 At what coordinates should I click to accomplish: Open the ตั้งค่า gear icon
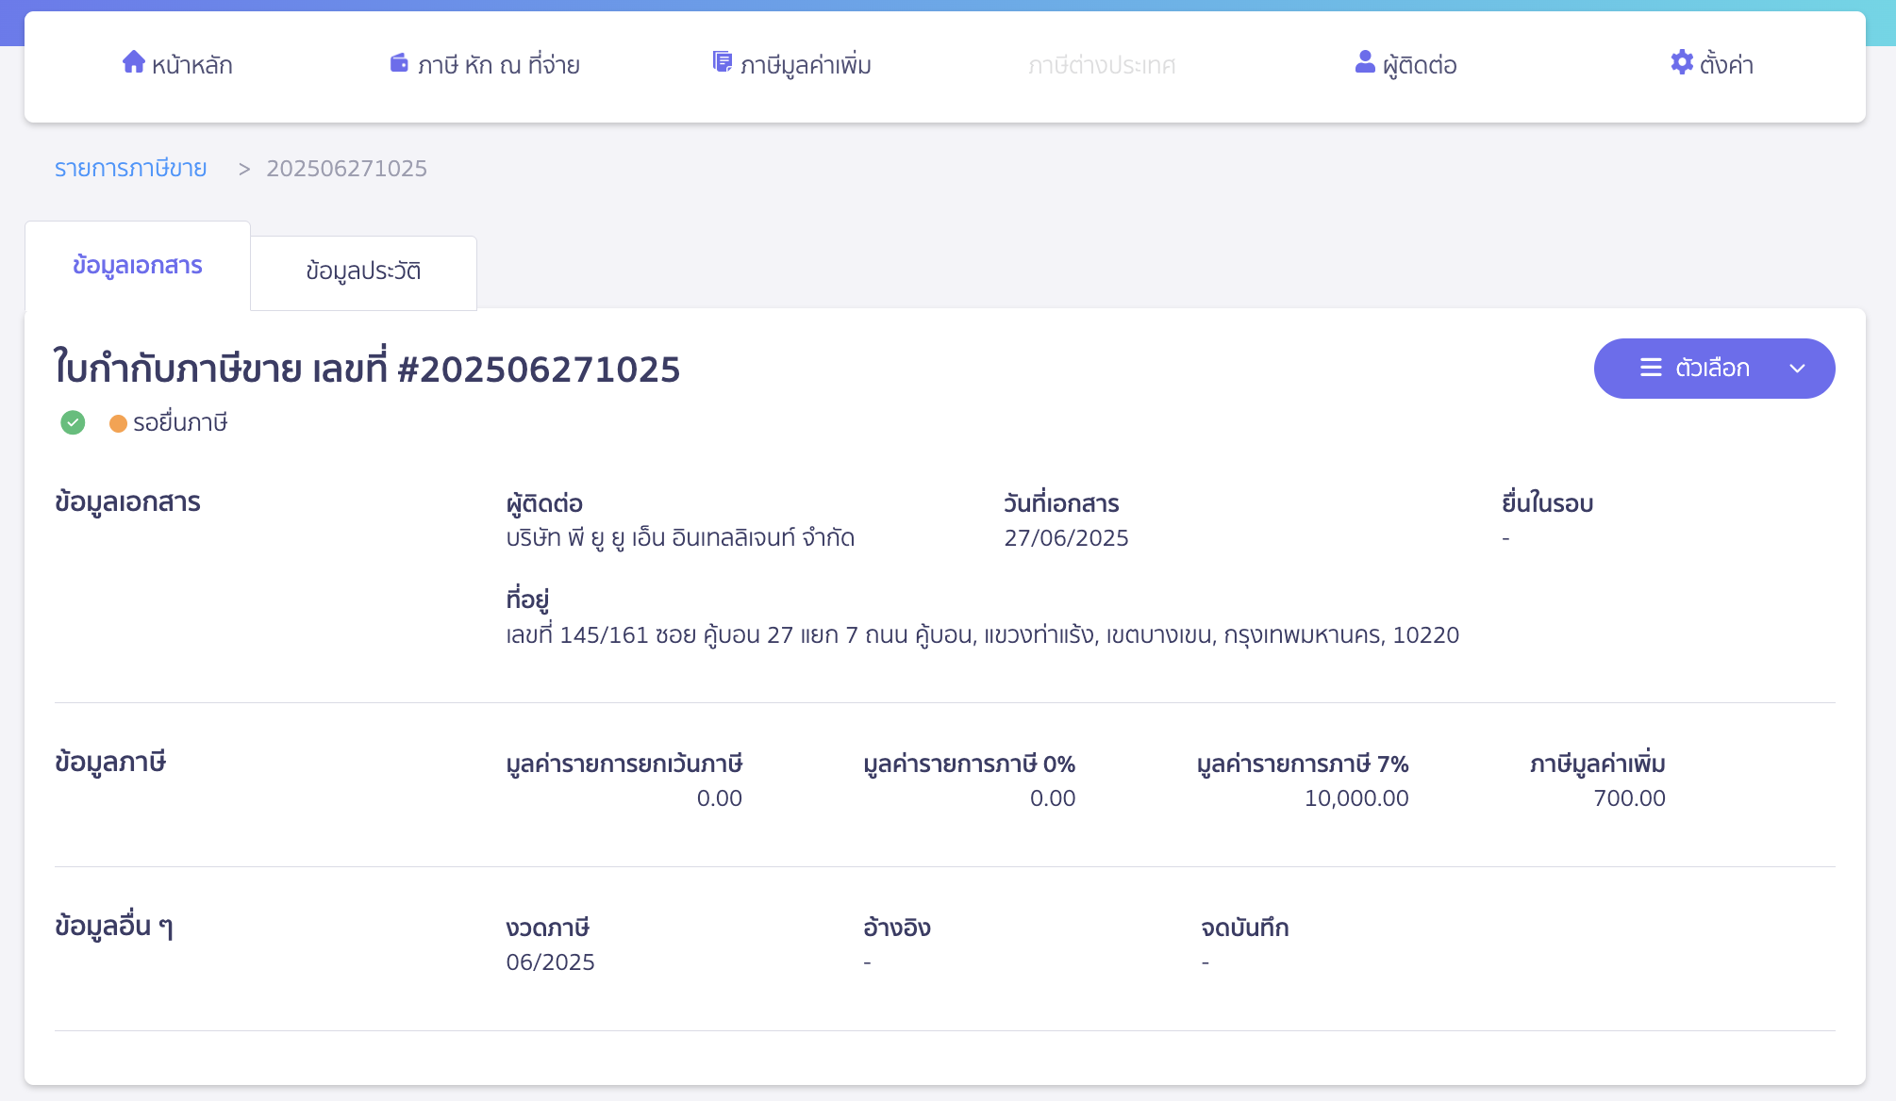coord(1681,62)
